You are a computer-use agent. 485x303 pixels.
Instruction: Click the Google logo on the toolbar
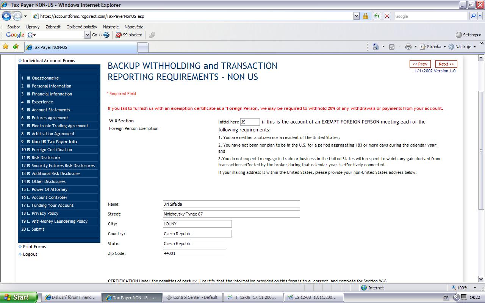(15, 35)
